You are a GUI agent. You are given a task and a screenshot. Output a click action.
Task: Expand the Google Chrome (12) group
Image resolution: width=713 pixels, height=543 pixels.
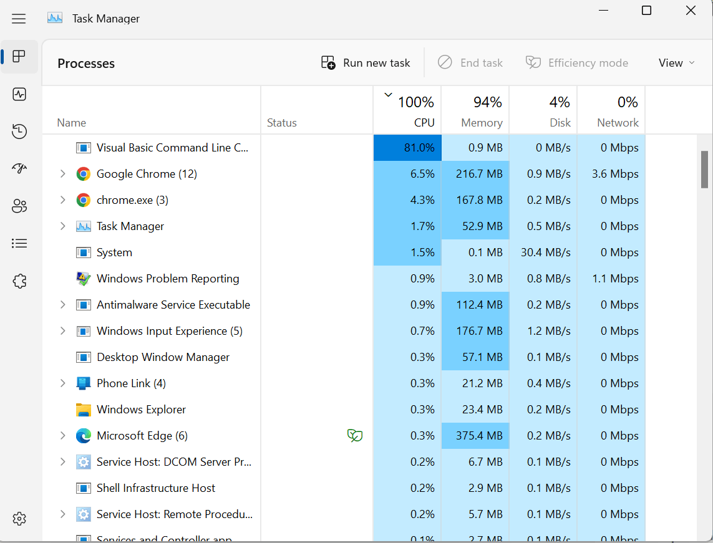point(62,174)
